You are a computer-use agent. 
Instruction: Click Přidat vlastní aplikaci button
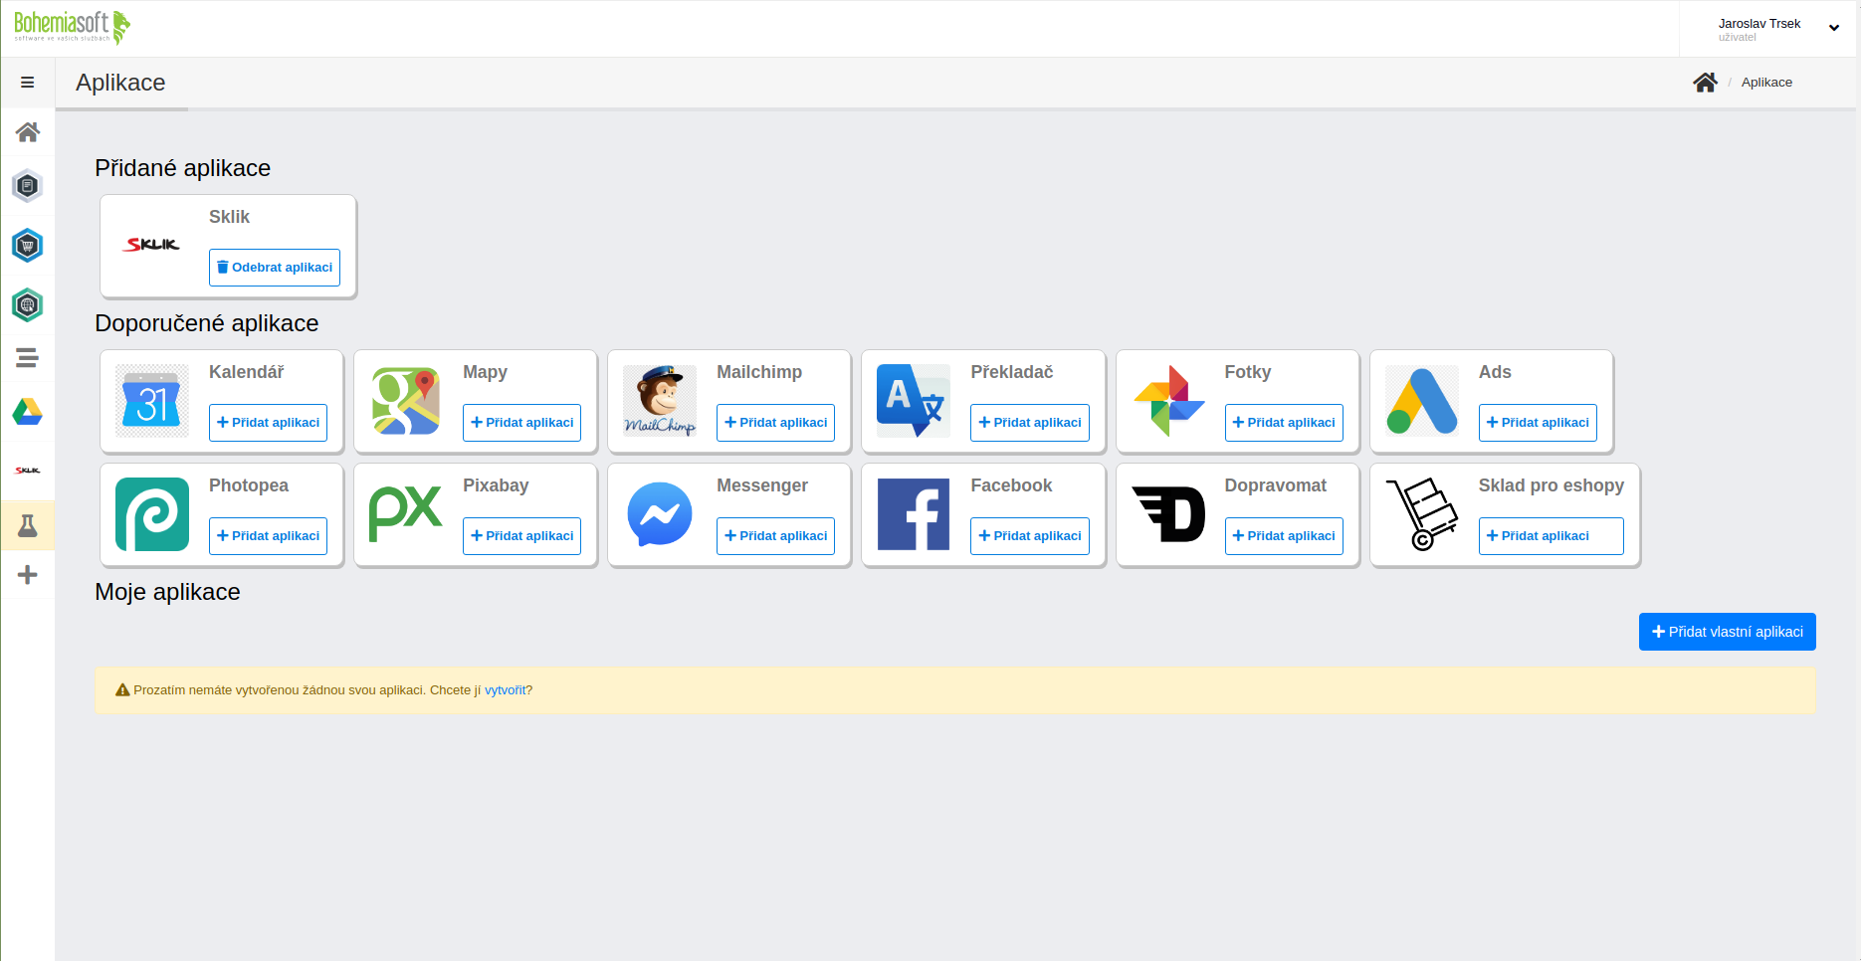(x=1728, y=632)
